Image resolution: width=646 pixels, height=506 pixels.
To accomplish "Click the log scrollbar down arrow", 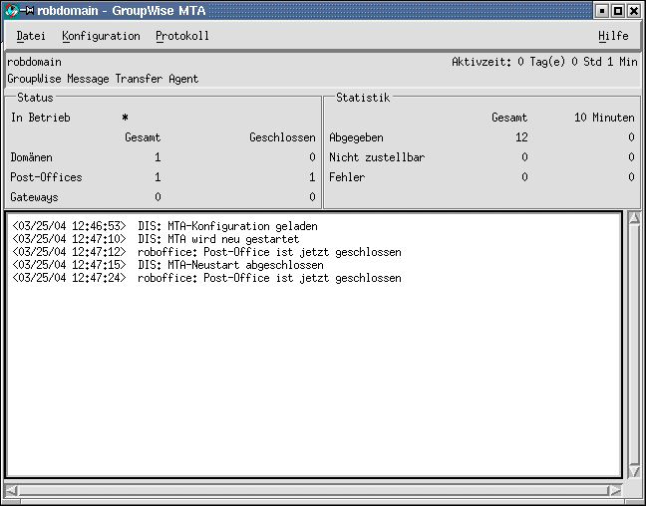I will (634, 471).
